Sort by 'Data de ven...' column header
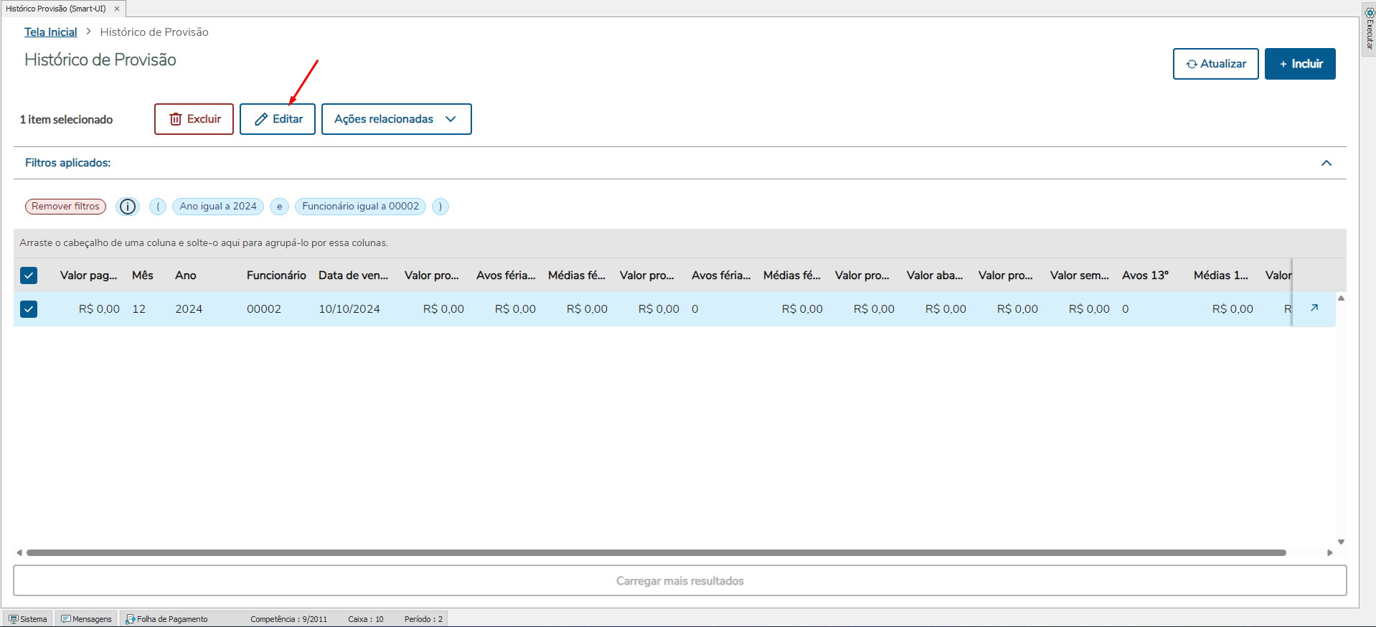This screenshot has width=1376, height=627. click(x=353, y=275)
